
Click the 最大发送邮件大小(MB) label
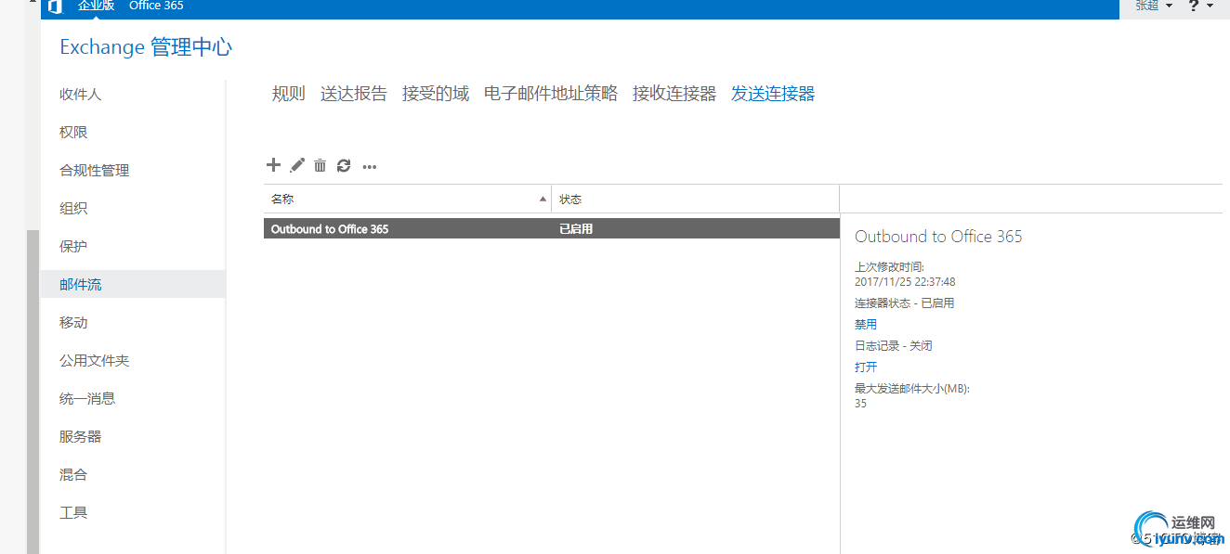coord(912,389)
